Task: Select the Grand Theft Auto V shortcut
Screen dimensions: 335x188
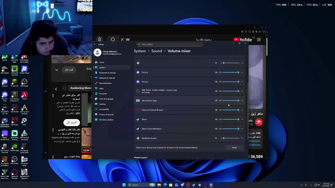Action: 5,174
